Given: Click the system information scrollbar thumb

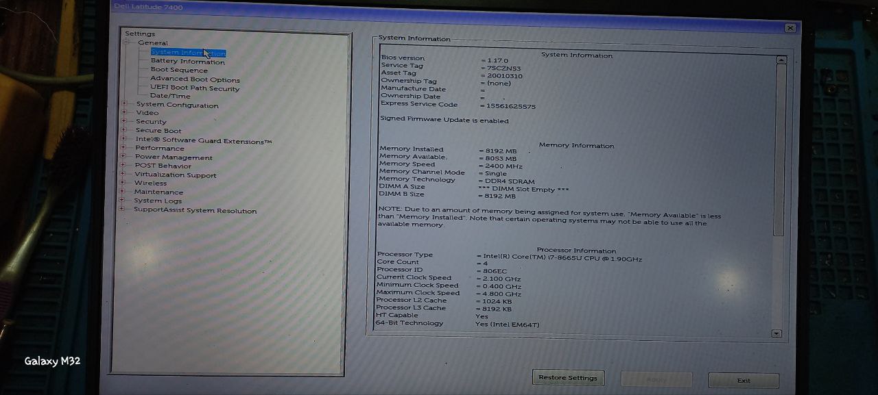Looking at the screenshot, I should pos(779,151).
